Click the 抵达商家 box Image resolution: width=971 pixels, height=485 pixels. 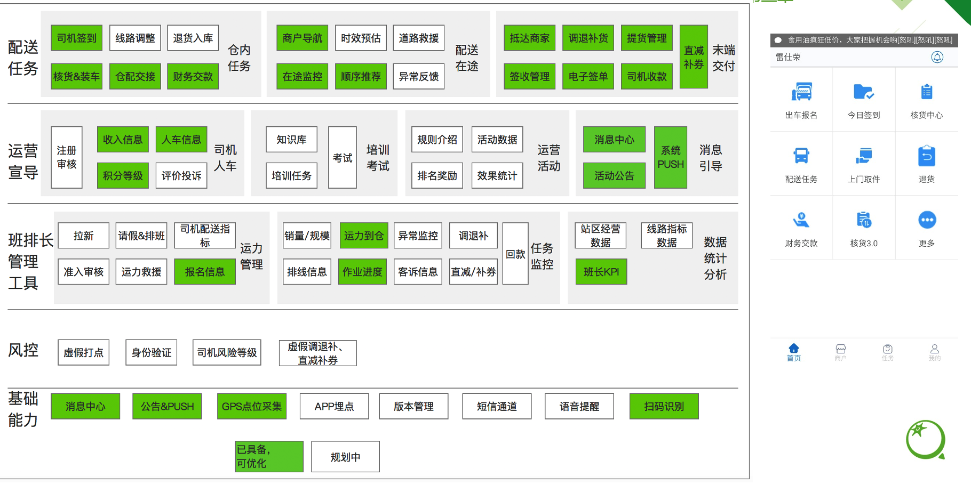(530, 38)
